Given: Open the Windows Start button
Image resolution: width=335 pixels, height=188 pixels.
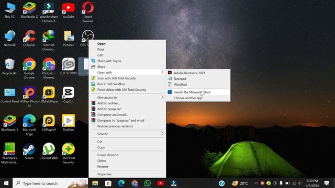Looking at the screenshot, I should click(6, 183).
